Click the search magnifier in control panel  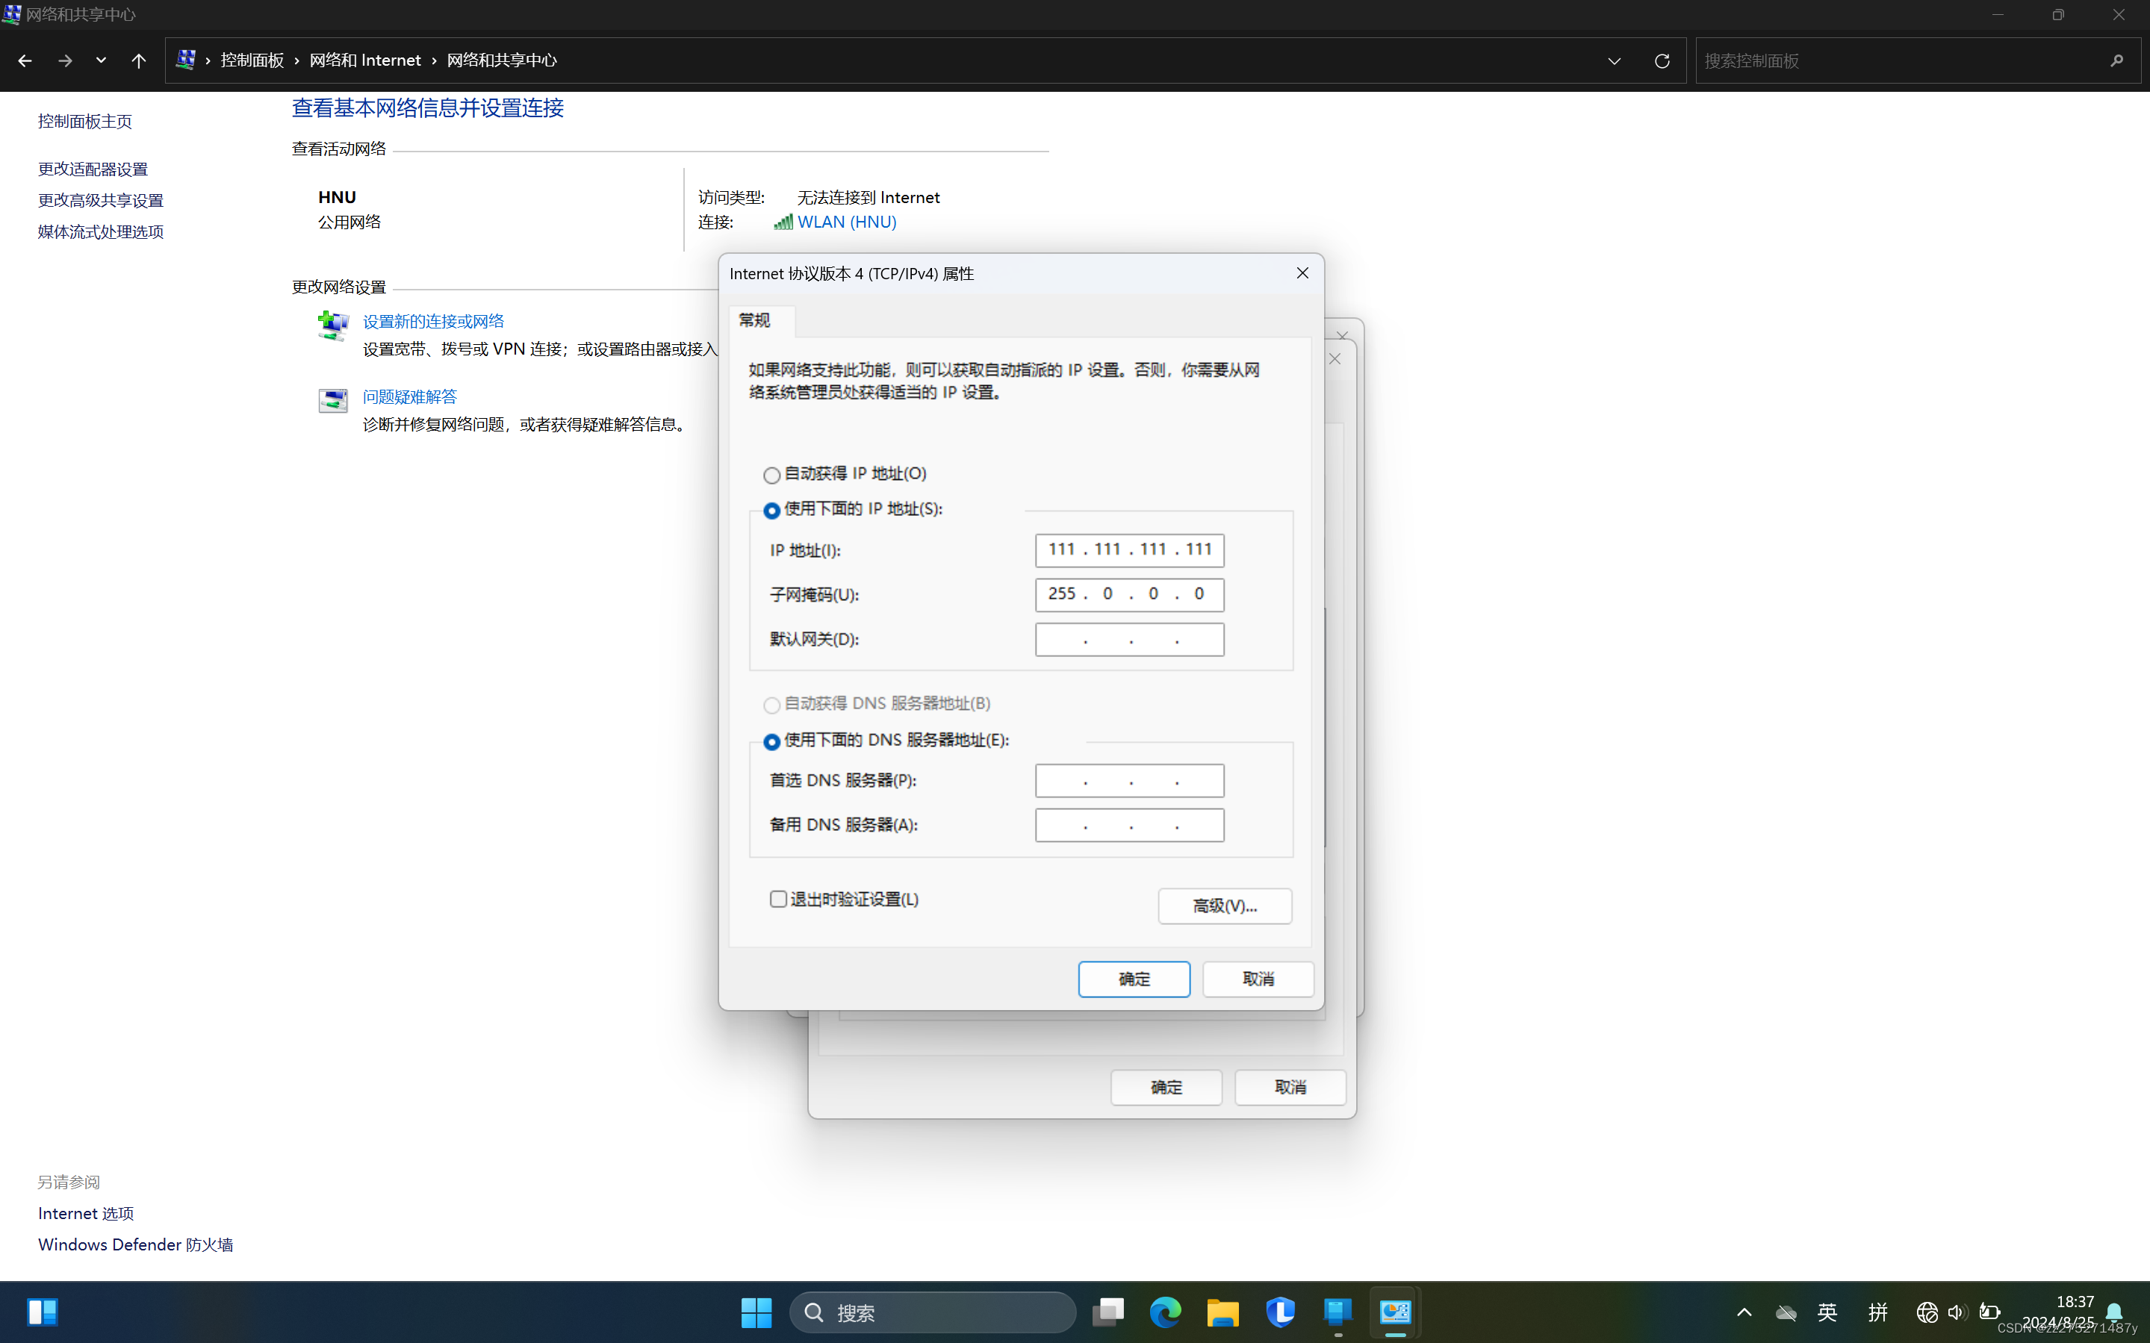point(2116,60)
